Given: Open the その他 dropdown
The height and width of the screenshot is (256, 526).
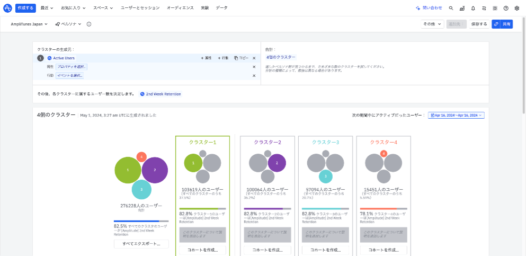Looking at the screenshot, I should coord(432,24).
